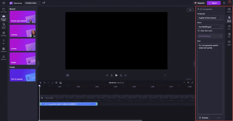Open the help question mark icon
The width and height of the screenshot is (233, 121).
click(x=224, y=3)
